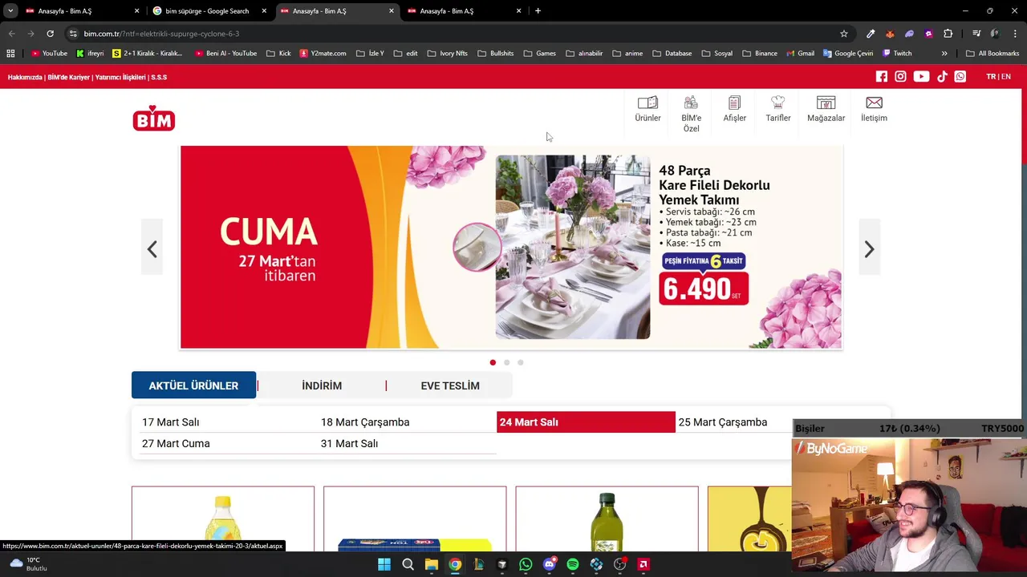Switch to the AKTÜEL ÜRÜNLER tab
This screenshot has width=1027, height=577.
tap(193, 385)
